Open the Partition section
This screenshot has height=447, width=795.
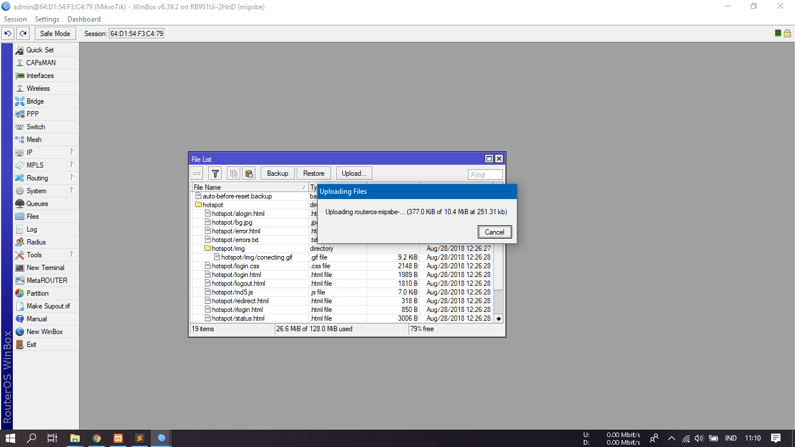click(46, 293)
